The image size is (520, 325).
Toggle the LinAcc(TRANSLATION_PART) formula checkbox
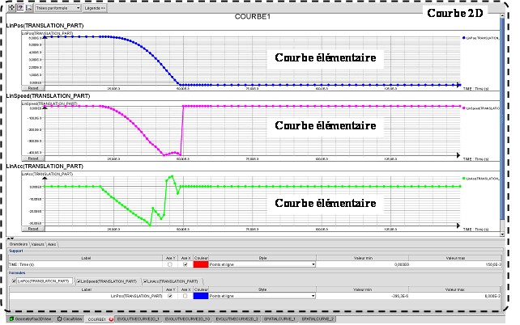(x=144, y=281)
